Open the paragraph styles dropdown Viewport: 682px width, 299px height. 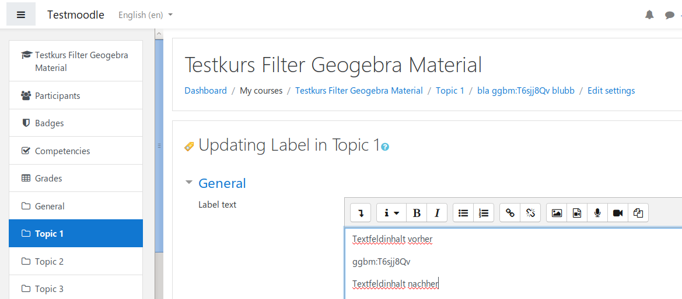[391, 213]
